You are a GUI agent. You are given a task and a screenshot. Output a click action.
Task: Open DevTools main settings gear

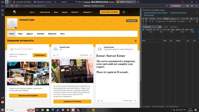pos(192,19)
